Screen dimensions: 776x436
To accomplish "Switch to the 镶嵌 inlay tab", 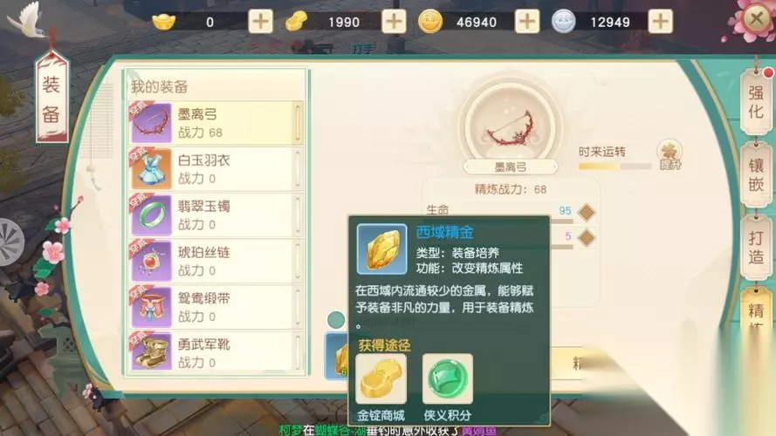I will (x=756, y=174).
